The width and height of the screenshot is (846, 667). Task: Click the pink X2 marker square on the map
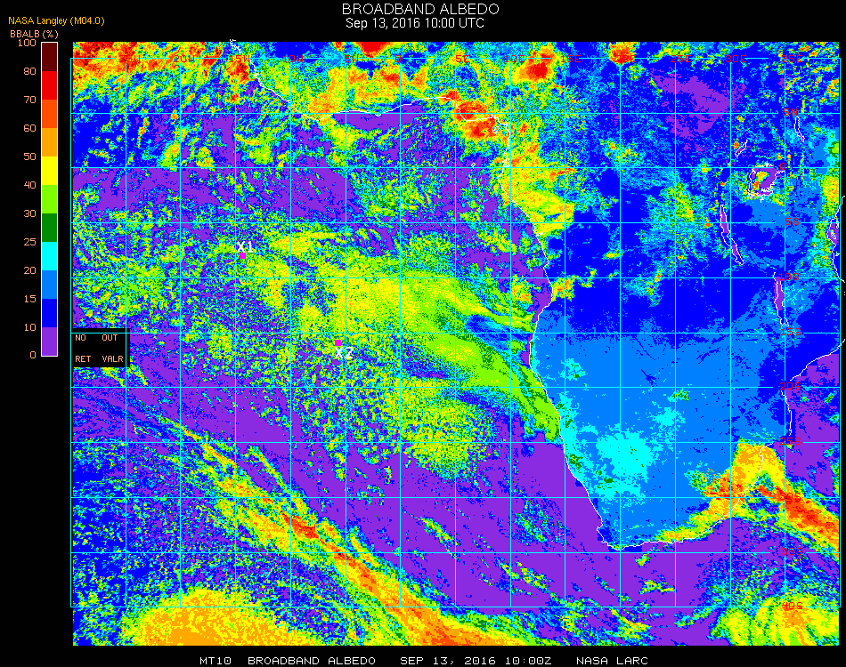[338, 342]
